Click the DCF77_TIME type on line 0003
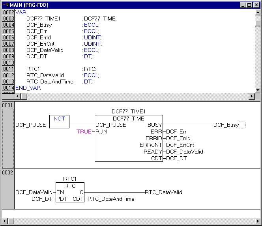 [100, 19]
